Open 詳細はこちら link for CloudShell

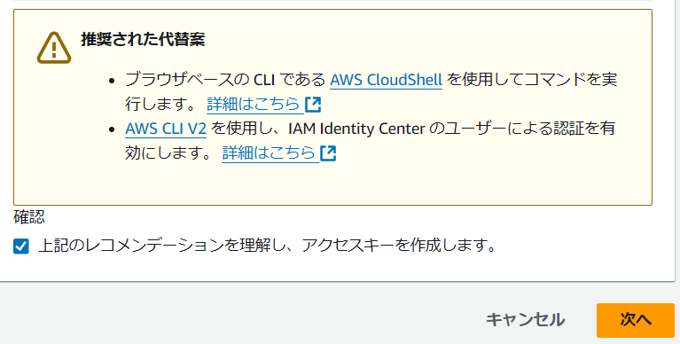point(254,104)
